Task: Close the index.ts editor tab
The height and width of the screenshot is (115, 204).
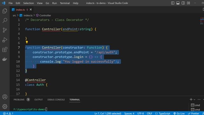Action: tap(31, 10)
